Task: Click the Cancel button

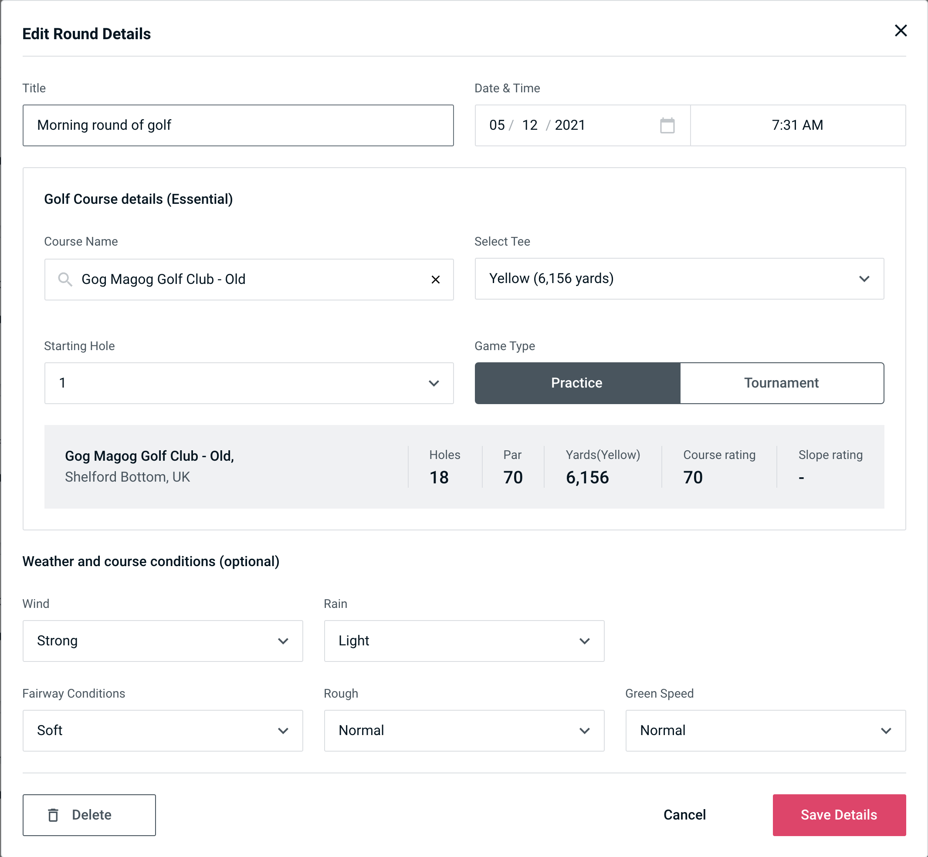Action: (683, 814)
